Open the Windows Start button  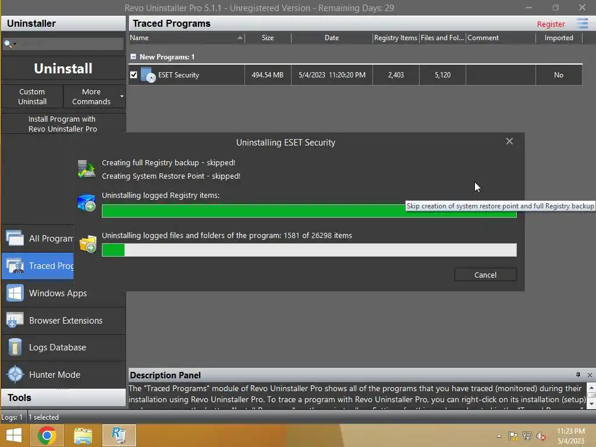pyautogui.click(x=14, y=435)
